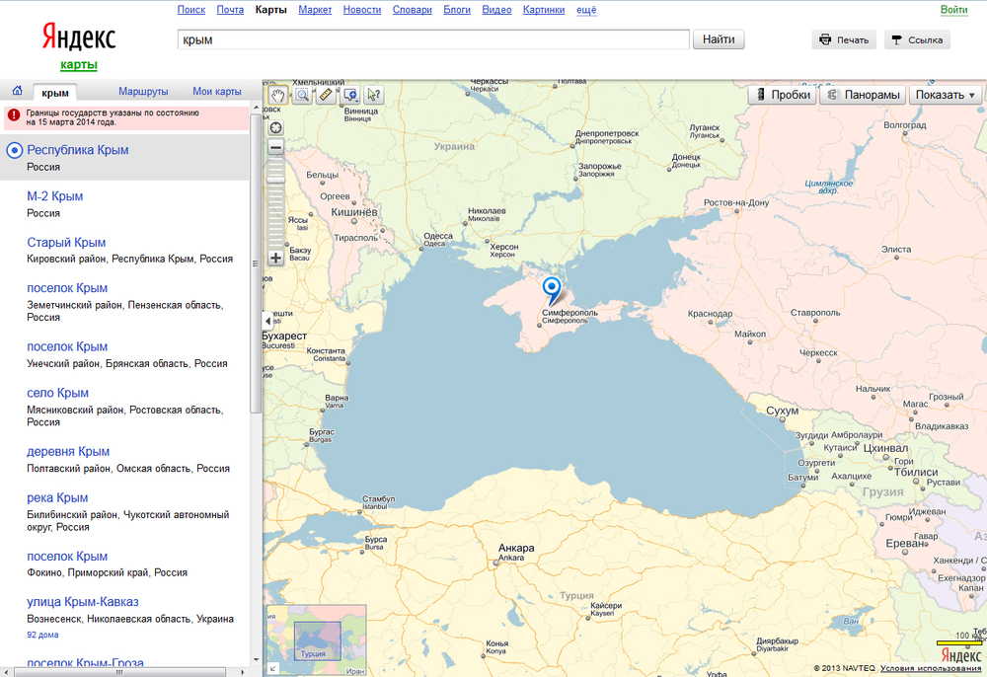Open Блоги in the top navigation
Viewport: 987px width, 677px height.
tap(457, 10)
